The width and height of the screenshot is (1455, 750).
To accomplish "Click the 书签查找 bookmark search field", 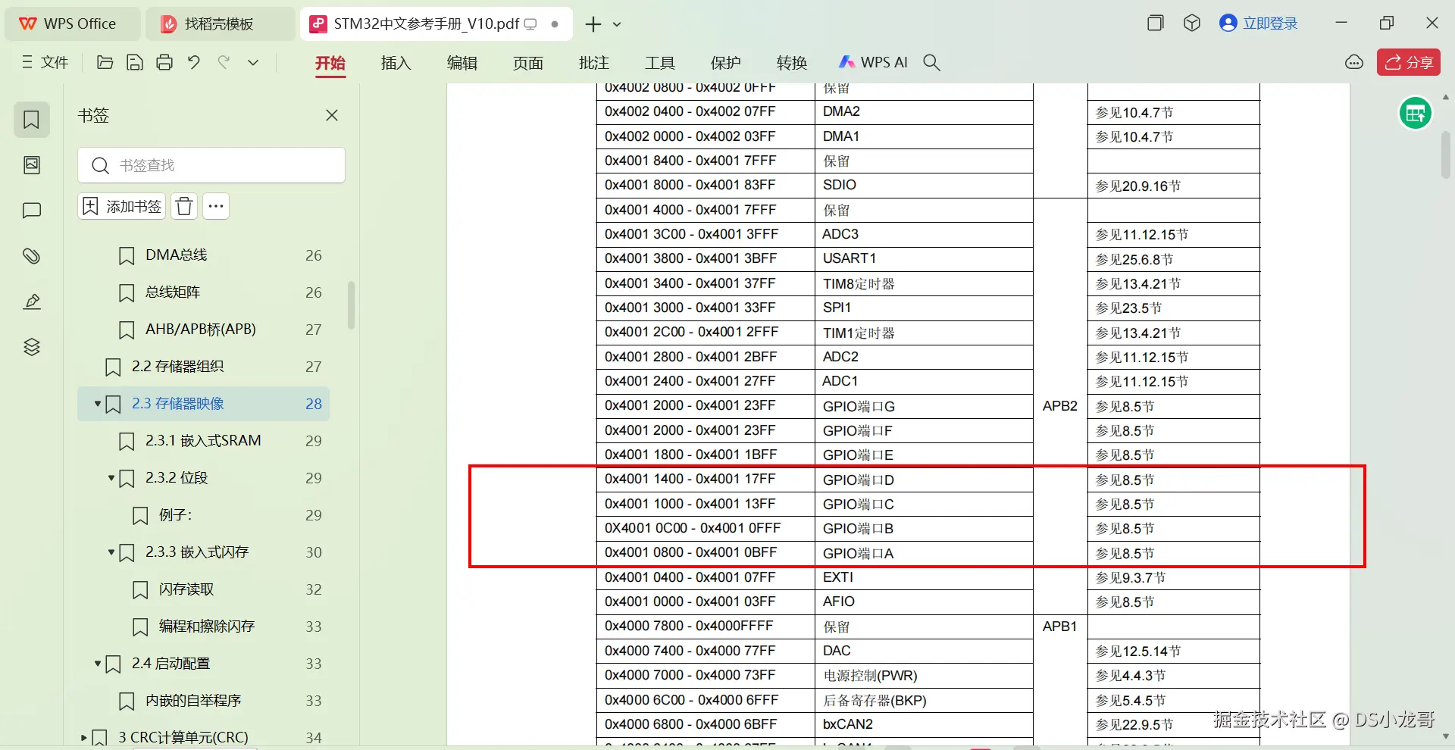I will (211, 165).
